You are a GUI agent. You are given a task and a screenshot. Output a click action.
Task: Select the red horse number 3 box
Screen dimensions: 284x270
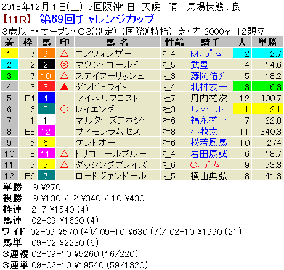(46, 87)
